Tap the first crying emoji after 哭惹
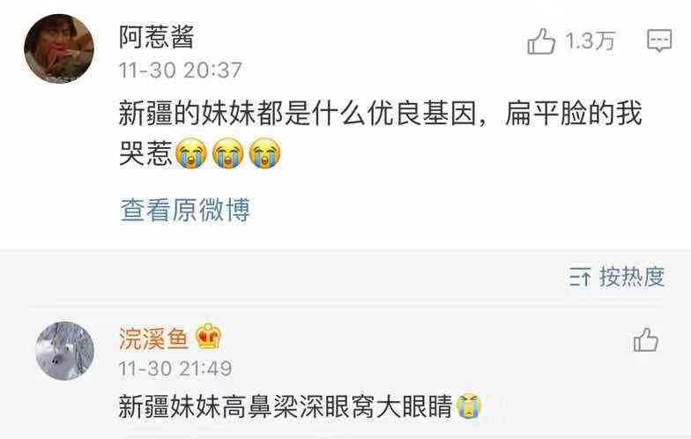Image resolution: width=691 pixels, height=439 pixels. point(190,153)
